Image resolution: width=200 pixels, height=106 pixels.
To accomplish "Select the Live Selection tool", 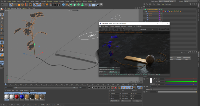I will click(11, 5).
